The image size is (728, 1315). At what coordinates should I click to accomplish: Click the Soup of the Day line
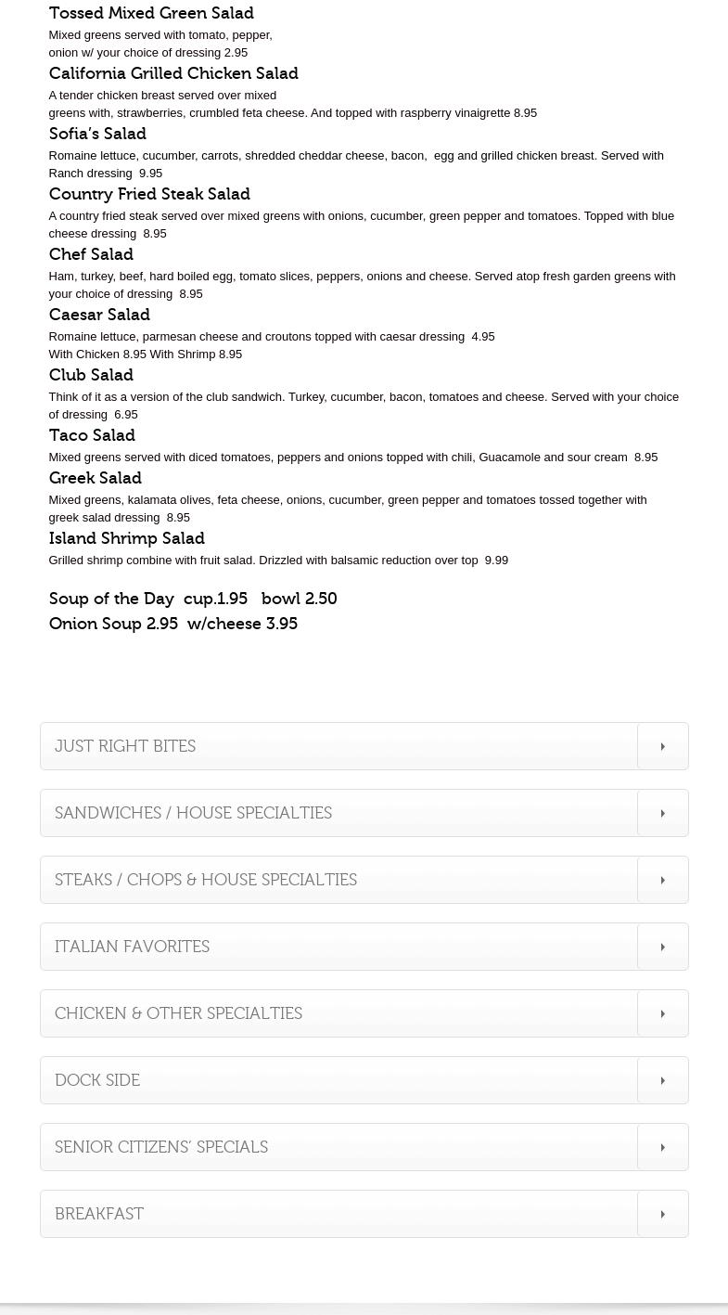[193, 599]
